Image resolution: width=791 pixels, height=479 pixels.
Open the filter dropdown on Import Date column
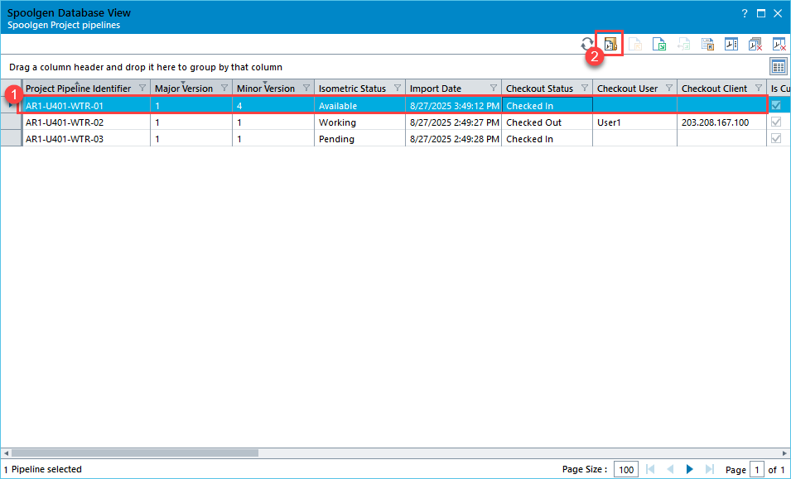(493, 89)
